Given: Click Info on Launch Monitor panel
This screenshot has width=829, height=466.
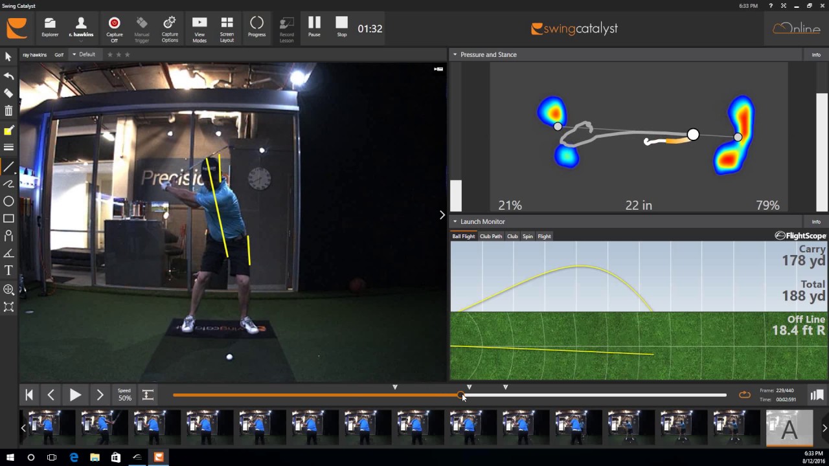Looking at the screenshot, I should tap(816, 222).
